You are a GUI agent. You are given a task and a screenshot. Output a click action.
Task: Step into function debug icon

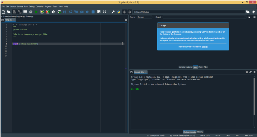[76, 12]
